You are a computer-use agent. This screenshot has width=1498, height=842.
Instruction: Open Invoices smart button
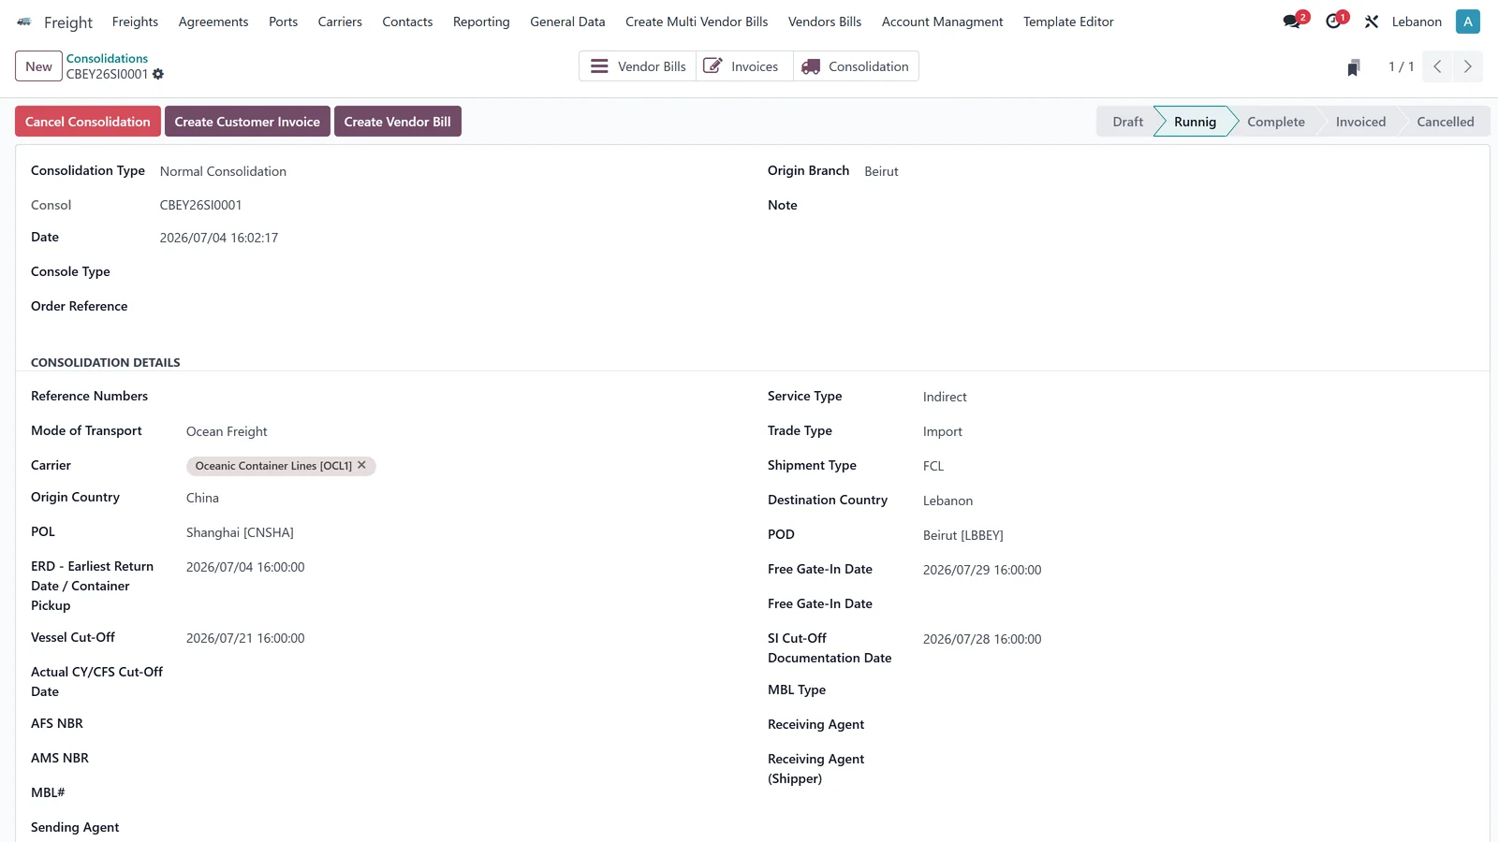coord(744,66)
